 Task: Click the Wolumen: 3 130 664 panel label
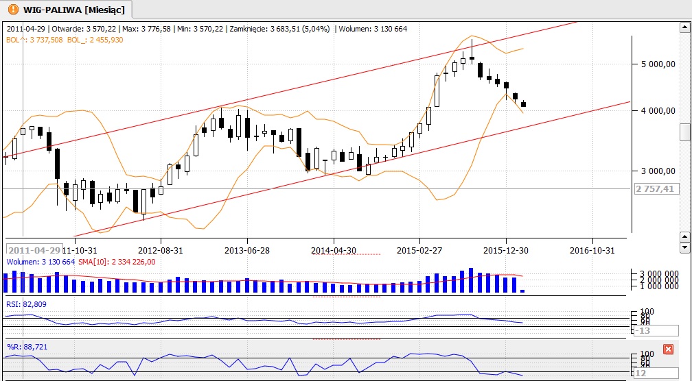[41, 262]
